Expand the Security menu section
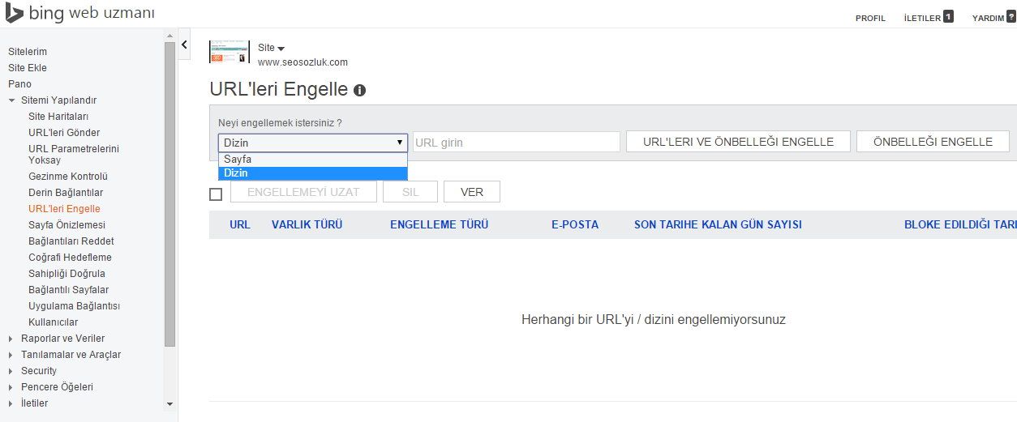 (11, 371)
